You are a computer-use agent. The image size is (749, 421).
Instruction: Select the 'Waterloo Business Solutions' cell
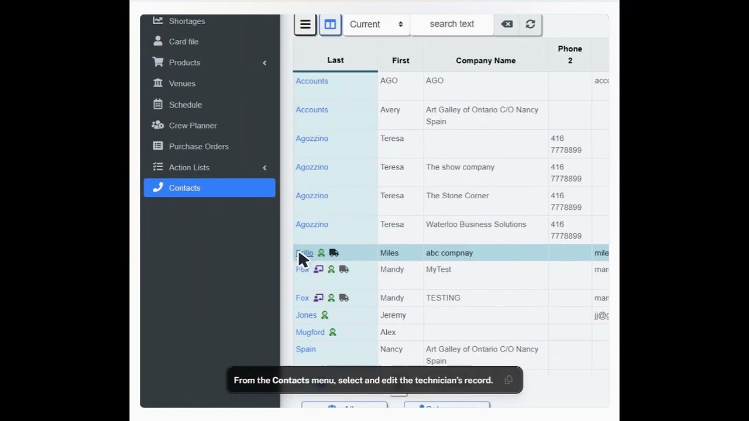[x=486, y=230]
